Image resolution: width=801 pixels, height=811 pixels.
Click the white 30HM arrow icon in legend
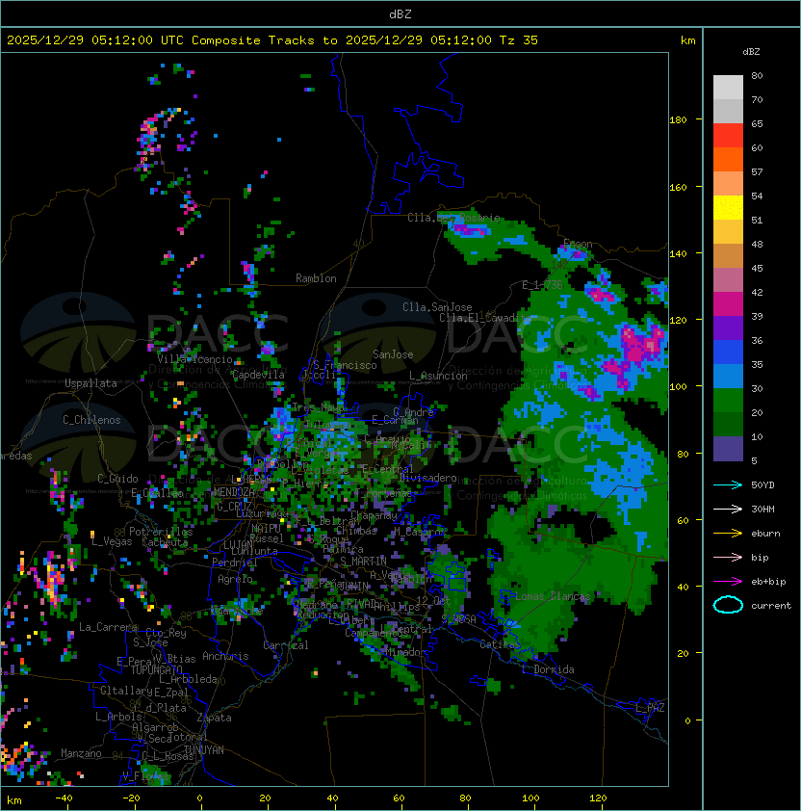tap(728, 509)
